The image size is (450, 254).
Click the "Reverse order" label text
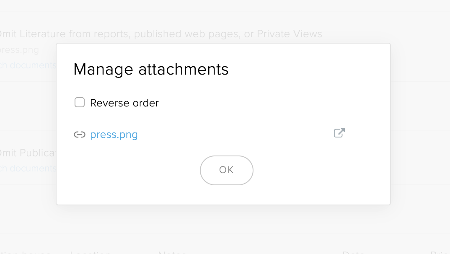click(124, 103)
